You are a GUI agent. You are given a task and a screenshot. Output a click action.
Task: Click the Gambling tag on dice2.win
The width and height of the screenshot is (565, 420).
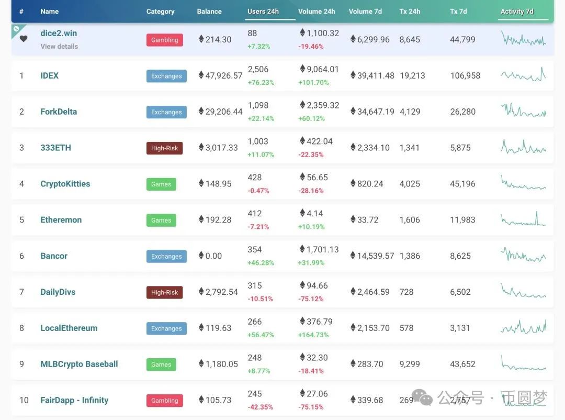tap(165, 40)
